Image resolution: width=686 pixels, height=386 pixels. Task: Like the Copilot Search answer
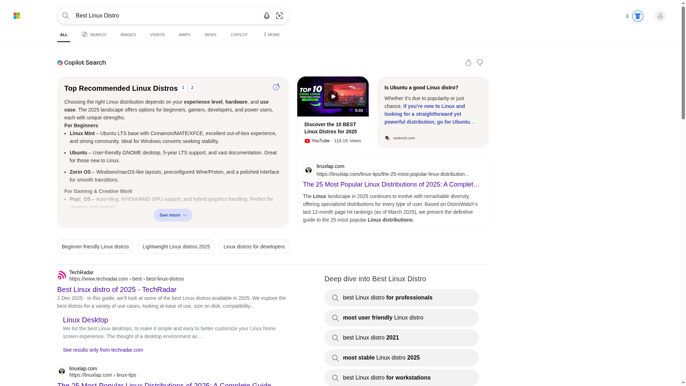pos(468,63)
